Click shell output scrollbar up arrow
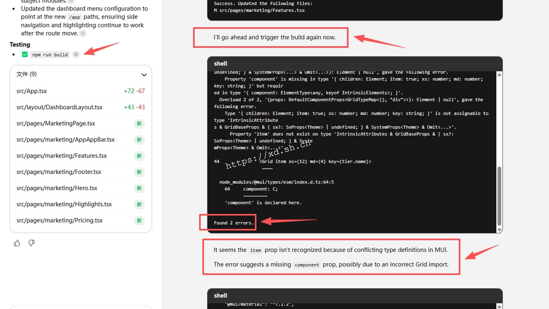Screen dimensions: 549x309 499,75
